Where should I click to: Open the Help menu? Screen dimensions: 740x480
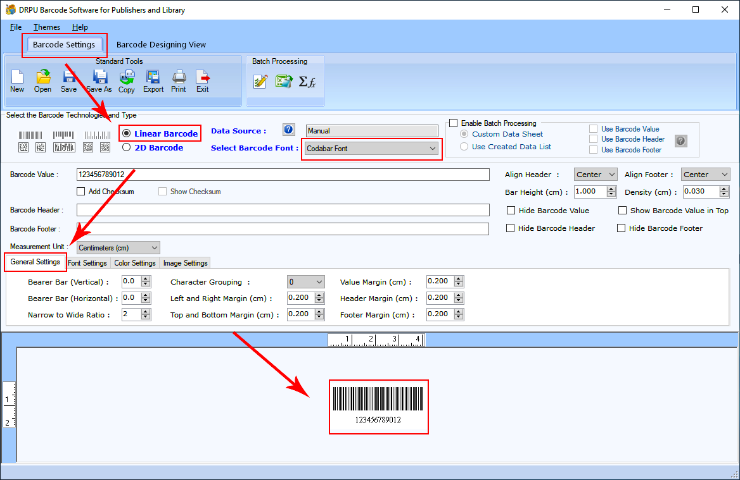click(x=80, y=27)
